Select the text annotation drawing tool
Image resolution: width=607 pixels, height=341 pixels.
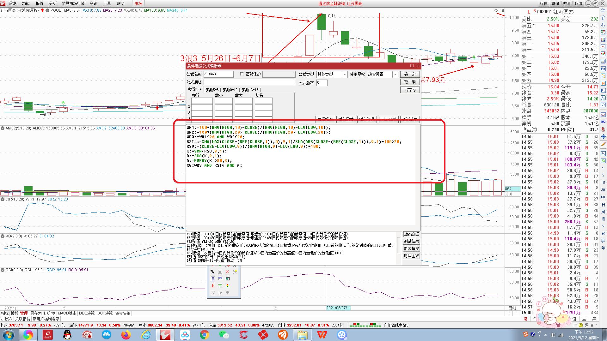[212, 272]
